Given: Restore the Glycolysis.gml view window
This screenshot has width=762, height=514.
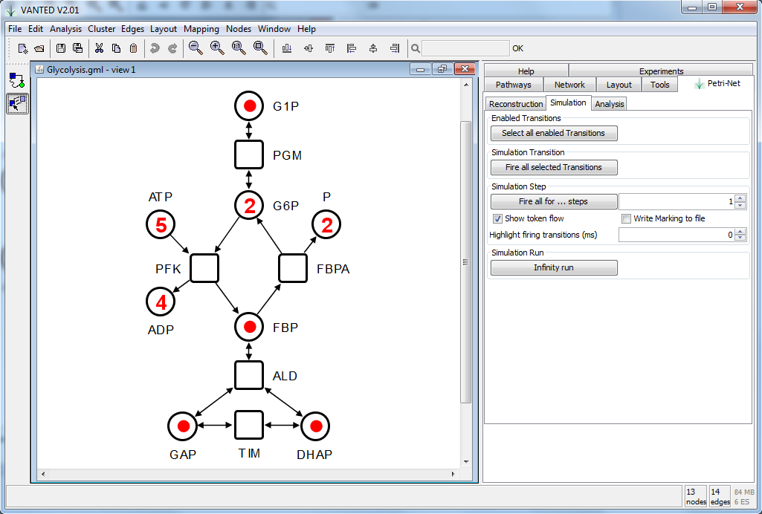Looking at the screenshot, I should click(x=442, y=69).
